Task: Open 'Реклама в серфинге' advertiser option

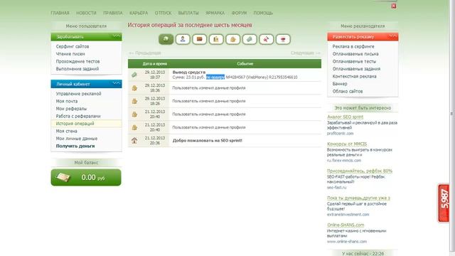Action: tap(353, 46)
